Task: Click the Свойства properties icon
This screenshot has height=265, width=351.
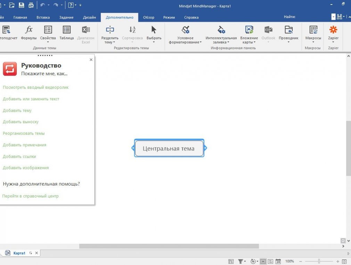Action: [x=48, y=30]
